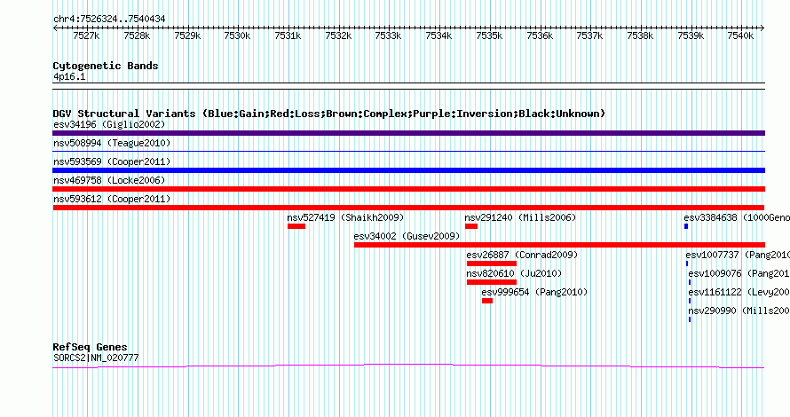Click the 4p16.1 band label

[x=69, y=76]
